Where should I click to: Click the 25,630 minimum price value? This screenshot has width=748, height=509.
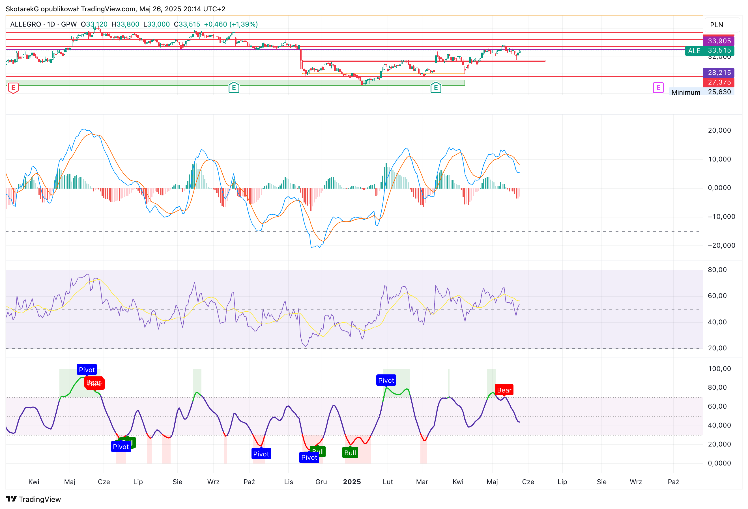pos(719,92)
